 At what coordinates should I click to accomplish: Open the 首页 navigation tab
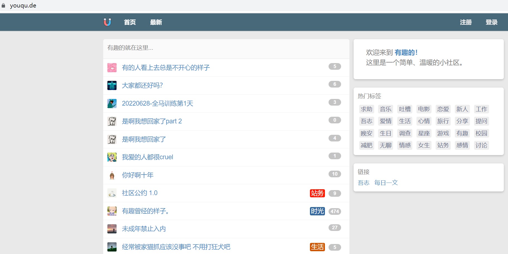click(x=130, y=22)
